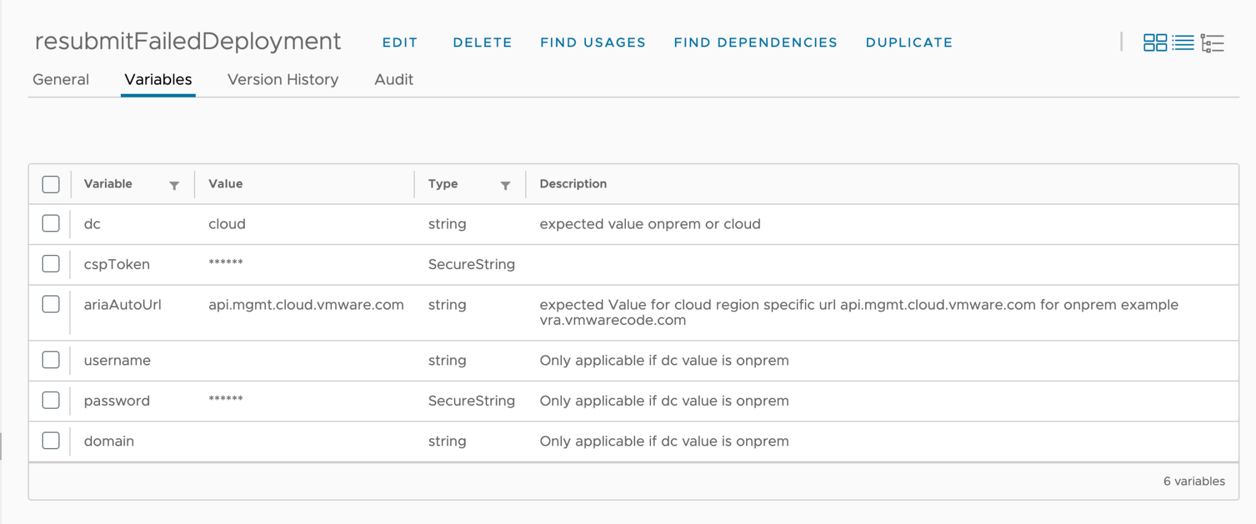Click the Description column header
This screenshot has width=1256, height=524.
[x=573, y=184]
